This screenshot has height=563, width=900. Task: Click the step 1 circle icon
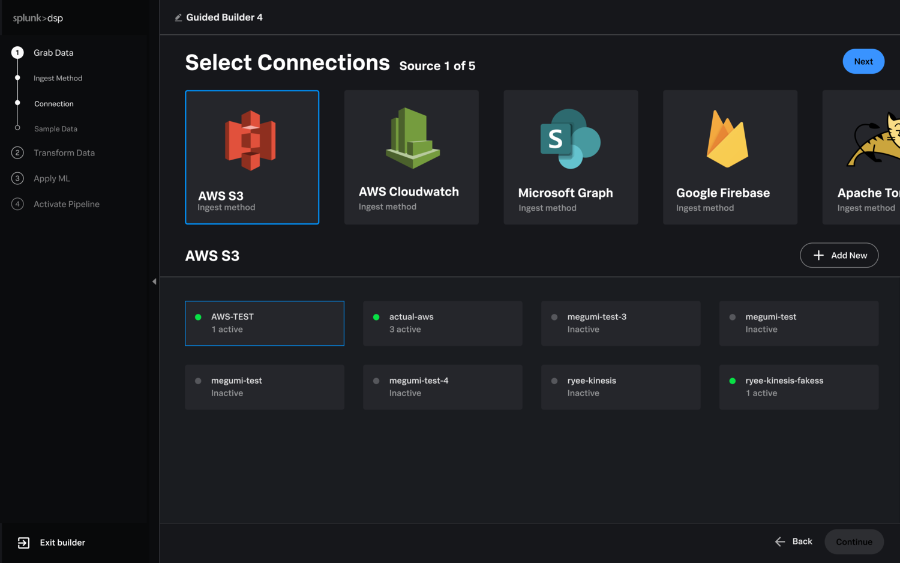[x=17, y=53]
